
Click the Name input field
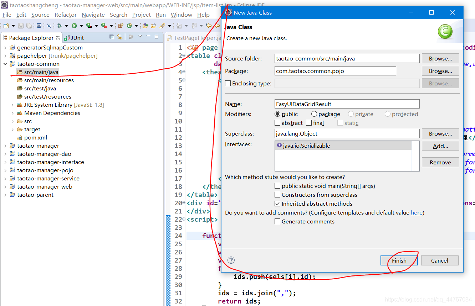coord(347,104)
